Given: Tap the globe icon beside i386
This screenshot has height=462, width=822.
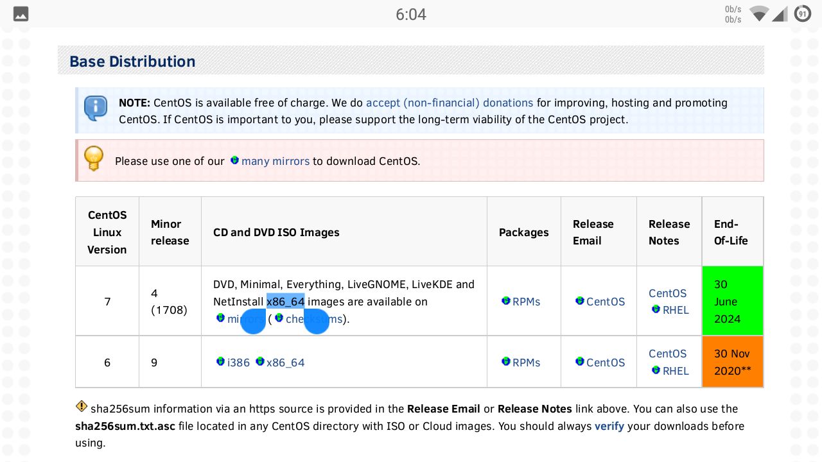Looking at the screenshot, I should (221, 362).
